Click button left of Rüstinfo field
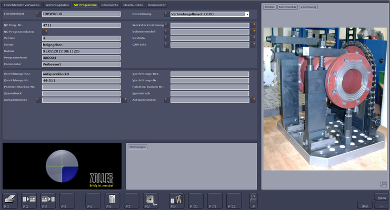Screen dimensions: 390x210 pos(167,38)
